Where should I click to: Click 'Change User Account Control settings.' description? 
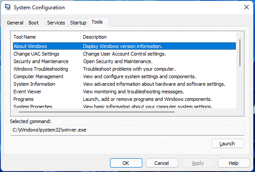125,54
